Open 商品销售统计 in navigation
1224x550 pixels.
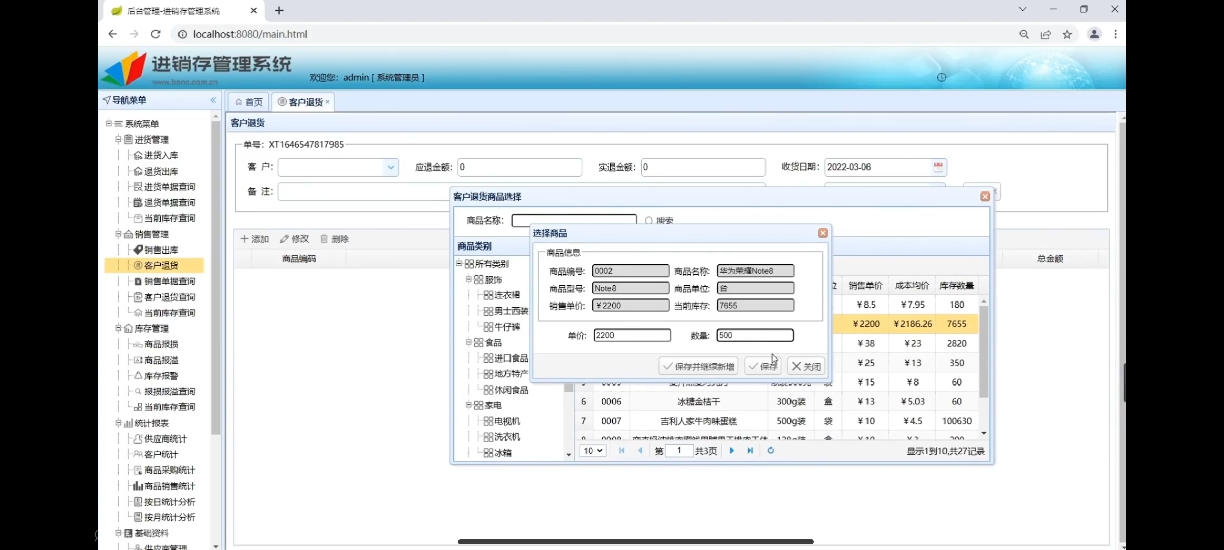click(169, 486)
